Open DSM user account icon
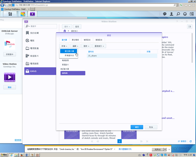The height and width of the screenshot is (157, 196). click(171, 14)
